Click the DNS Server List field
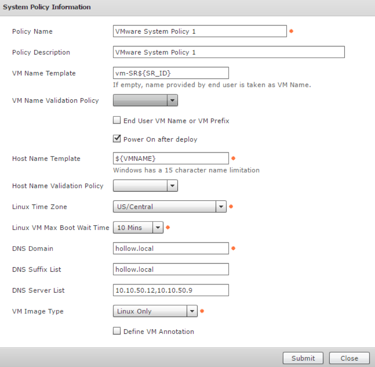The image size is (375, 367). click(171, 290)
